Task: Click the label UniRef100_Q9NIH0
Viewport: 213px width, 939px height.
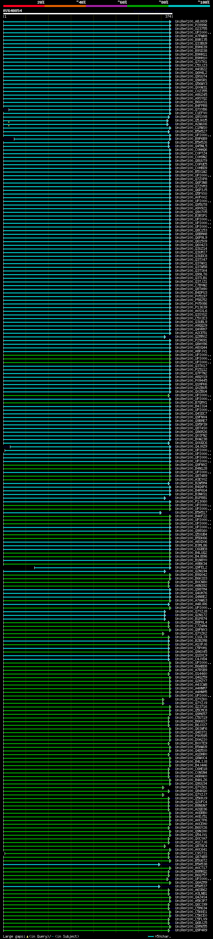Action: point(191,831)
